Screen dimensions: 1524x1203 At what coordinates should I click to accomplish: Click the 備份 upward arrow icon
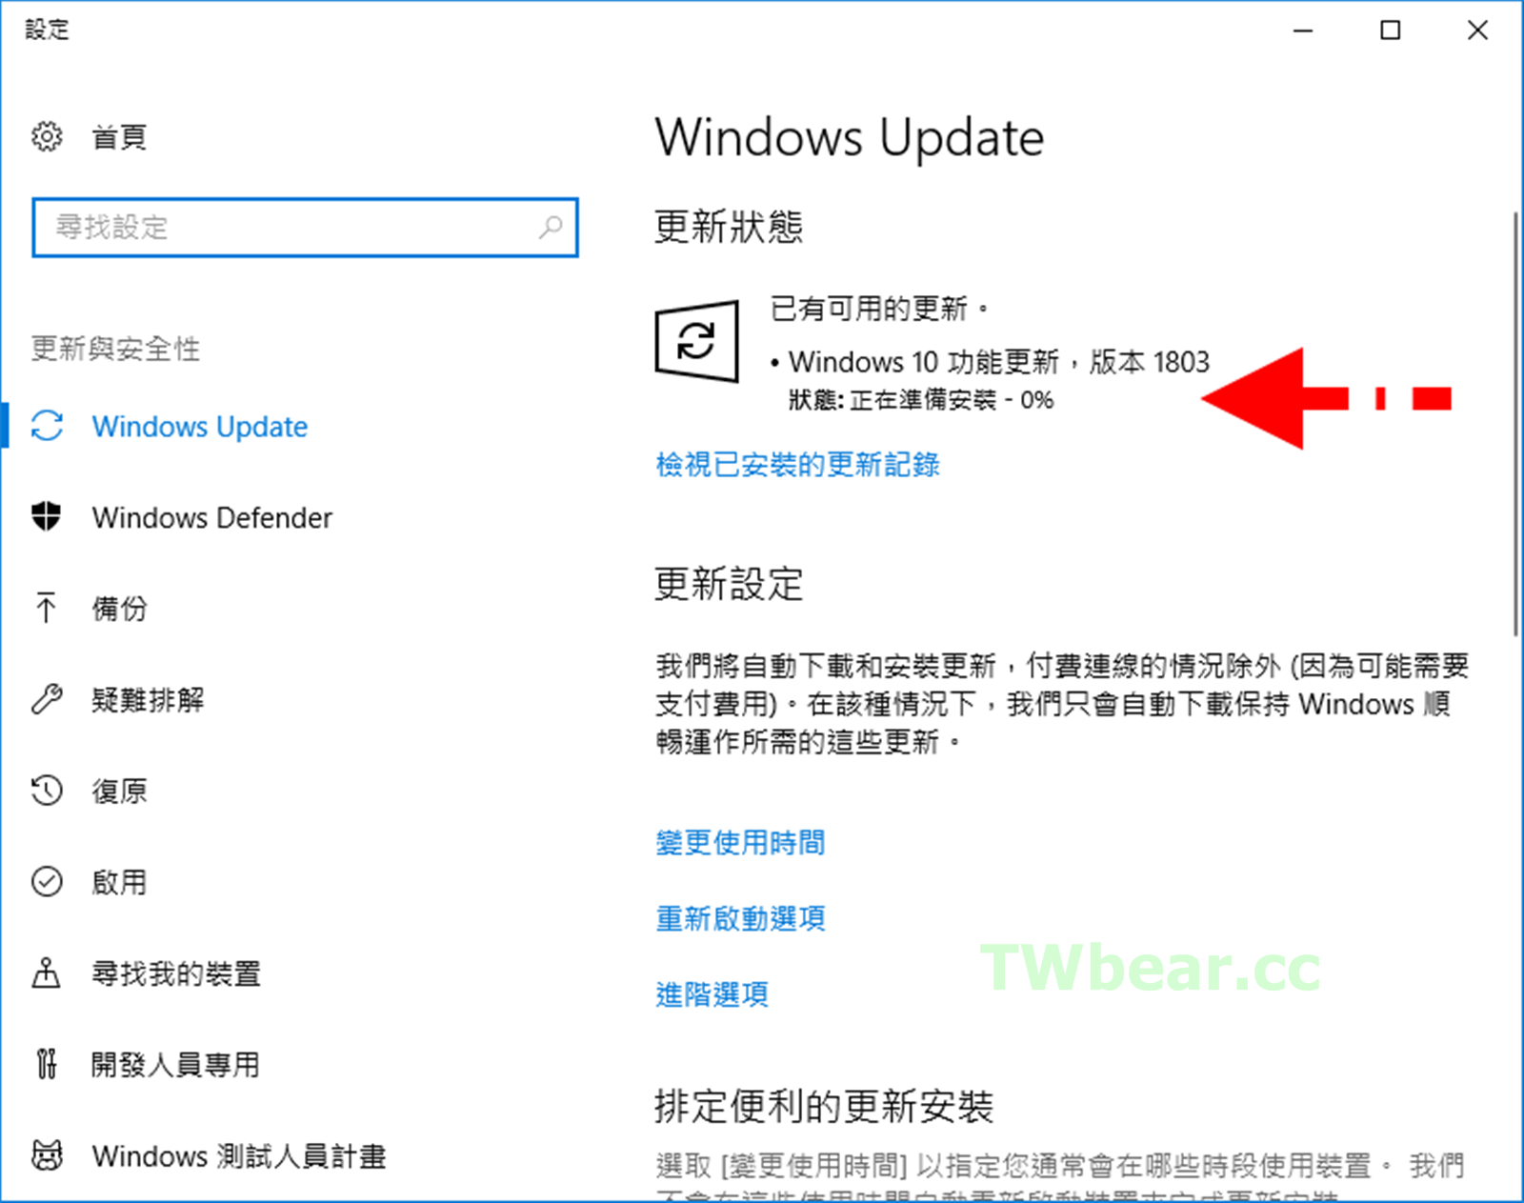tap(46, 608)
